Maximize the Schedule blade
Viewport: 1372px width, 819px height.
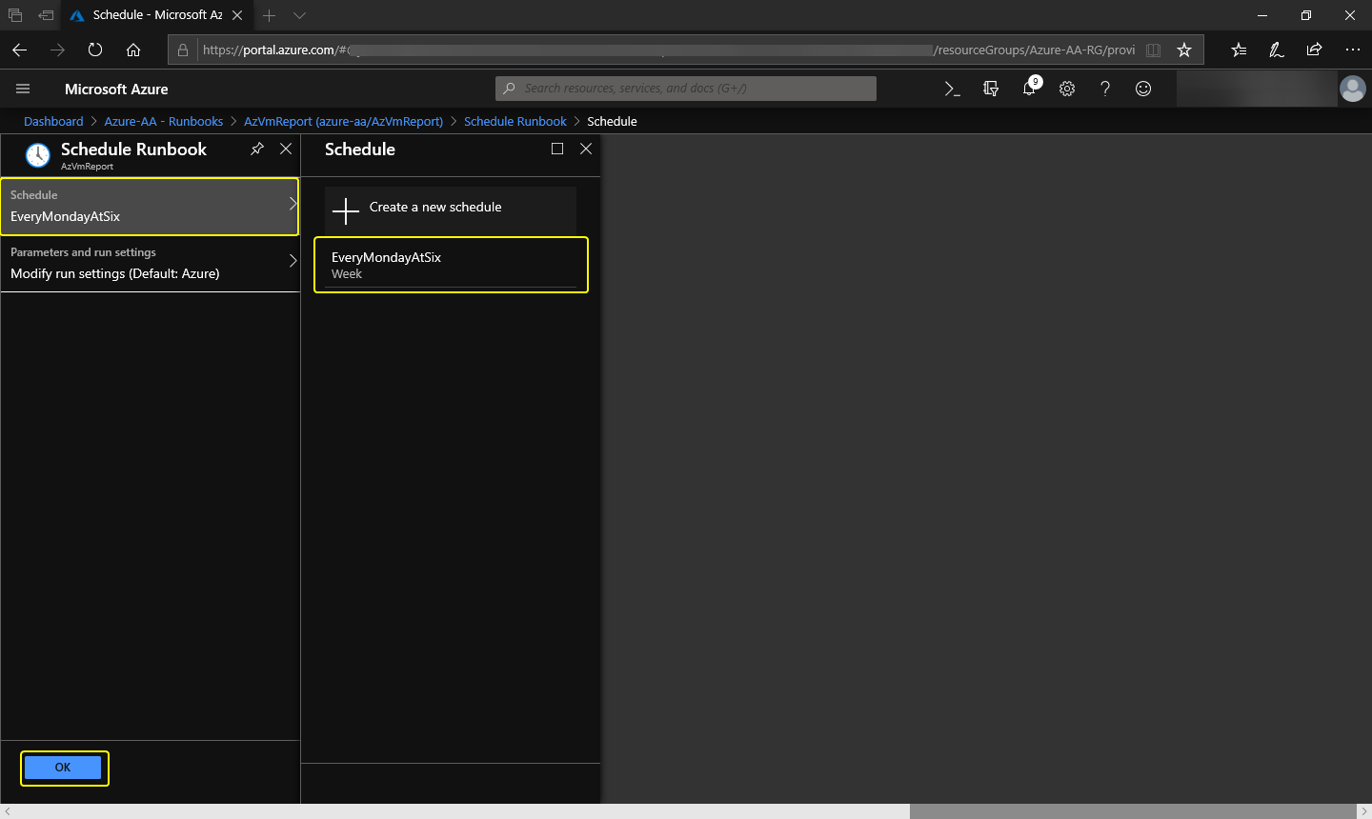(557, 149)
